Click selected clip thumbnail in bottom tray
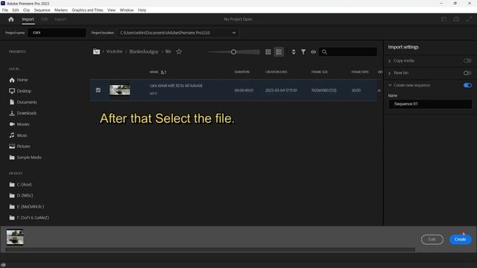 (15, 237)
